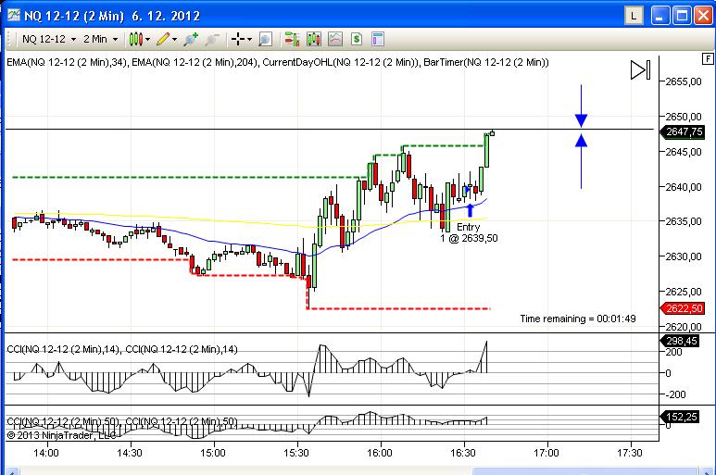Click the 2620,00 price axis label
716x475 pixels.
[x=684, y=327]
